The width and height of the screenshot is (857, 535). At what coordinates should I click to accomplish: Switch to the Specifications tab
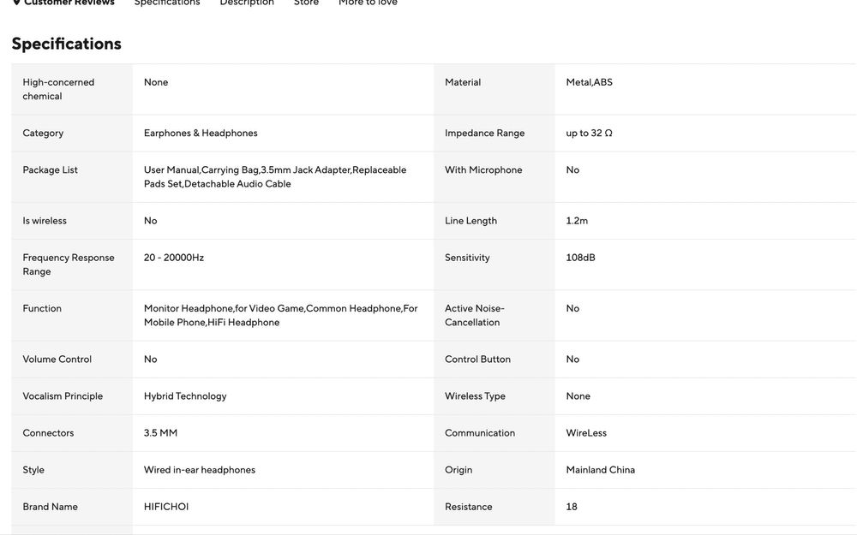click(x=167, y=3)
